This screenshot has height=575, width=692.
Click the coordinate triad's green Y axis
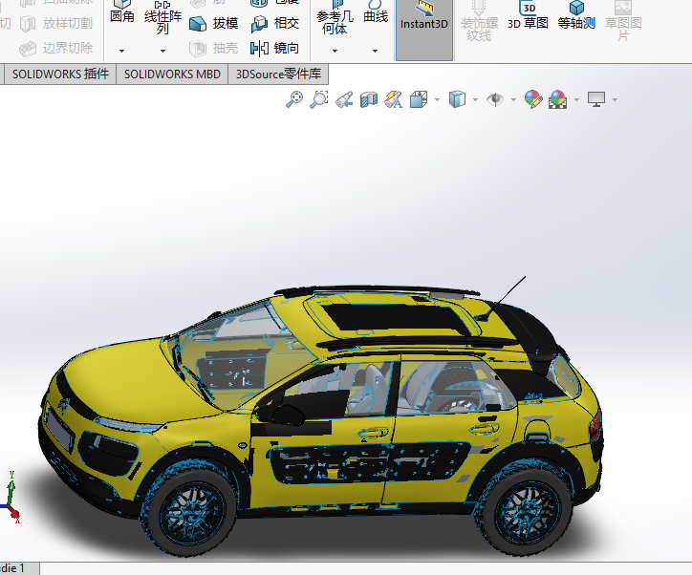11,487
